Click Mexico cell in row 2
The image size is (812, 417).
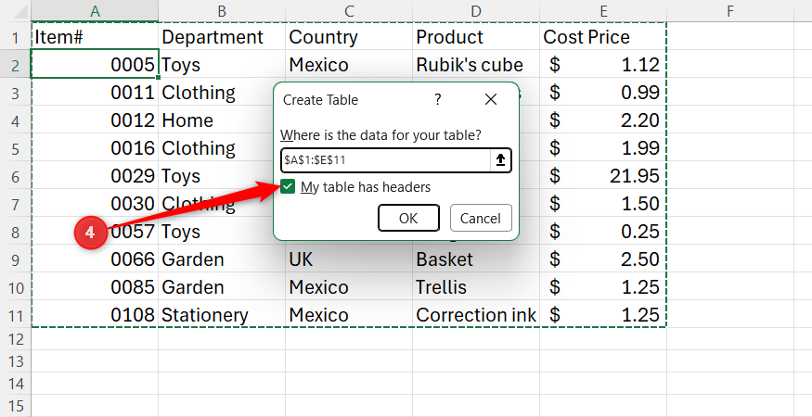tap(349, 65)
